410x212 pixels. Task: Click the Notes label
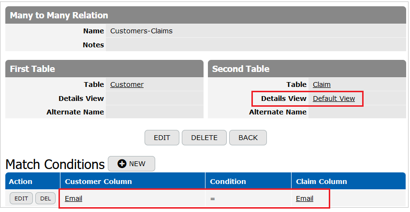93,45
